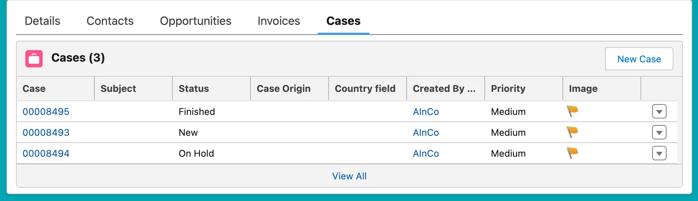
Task: Click the Cases (3) header title
Action: tap(78, 58)
